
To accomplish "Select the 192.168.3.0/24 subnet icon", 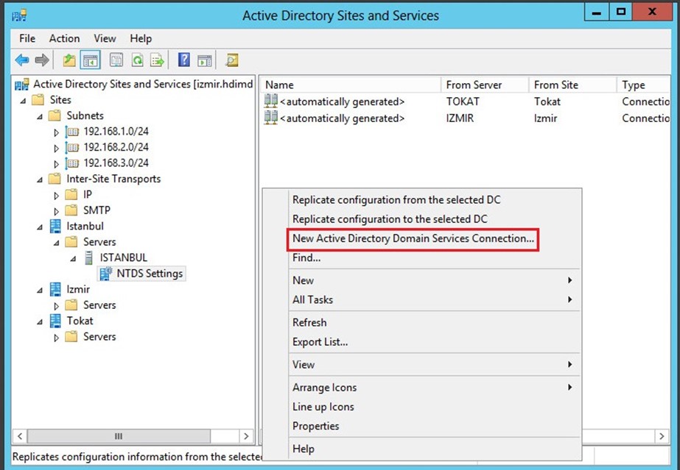I will click(72, 163).
